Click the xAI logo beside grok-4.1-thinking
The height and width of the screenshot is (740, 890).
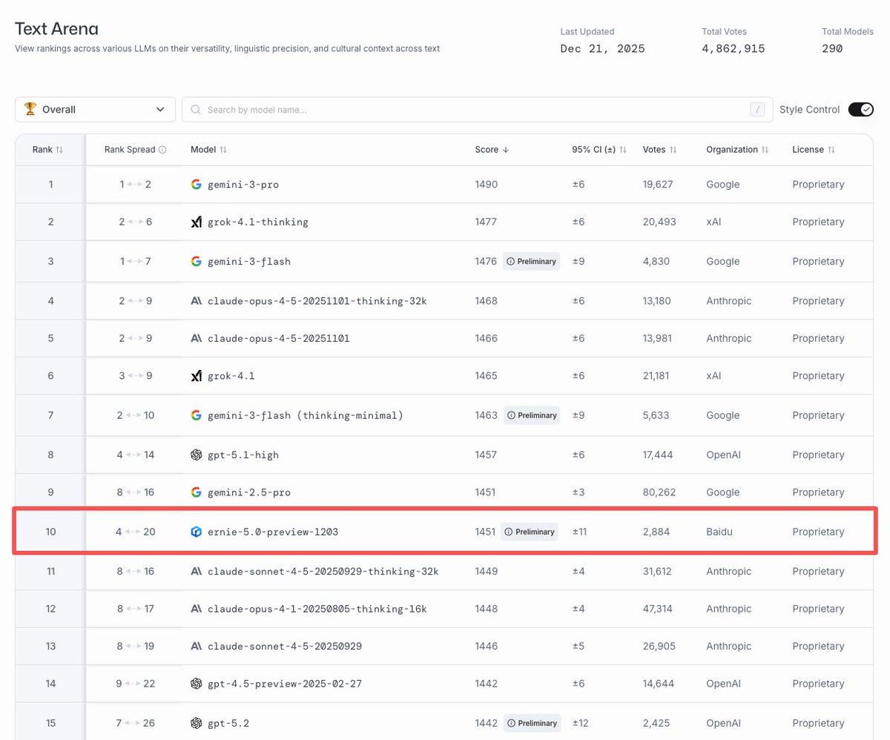coord(196,222)
